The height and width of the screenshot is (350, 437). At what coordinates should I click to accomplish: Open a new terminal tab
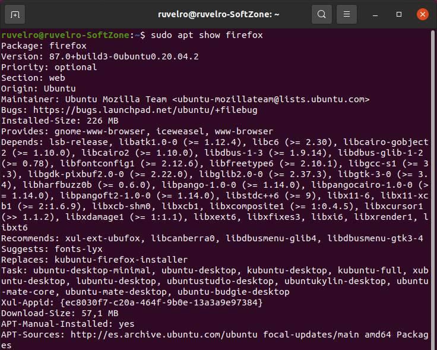click(x=15, y=14)
